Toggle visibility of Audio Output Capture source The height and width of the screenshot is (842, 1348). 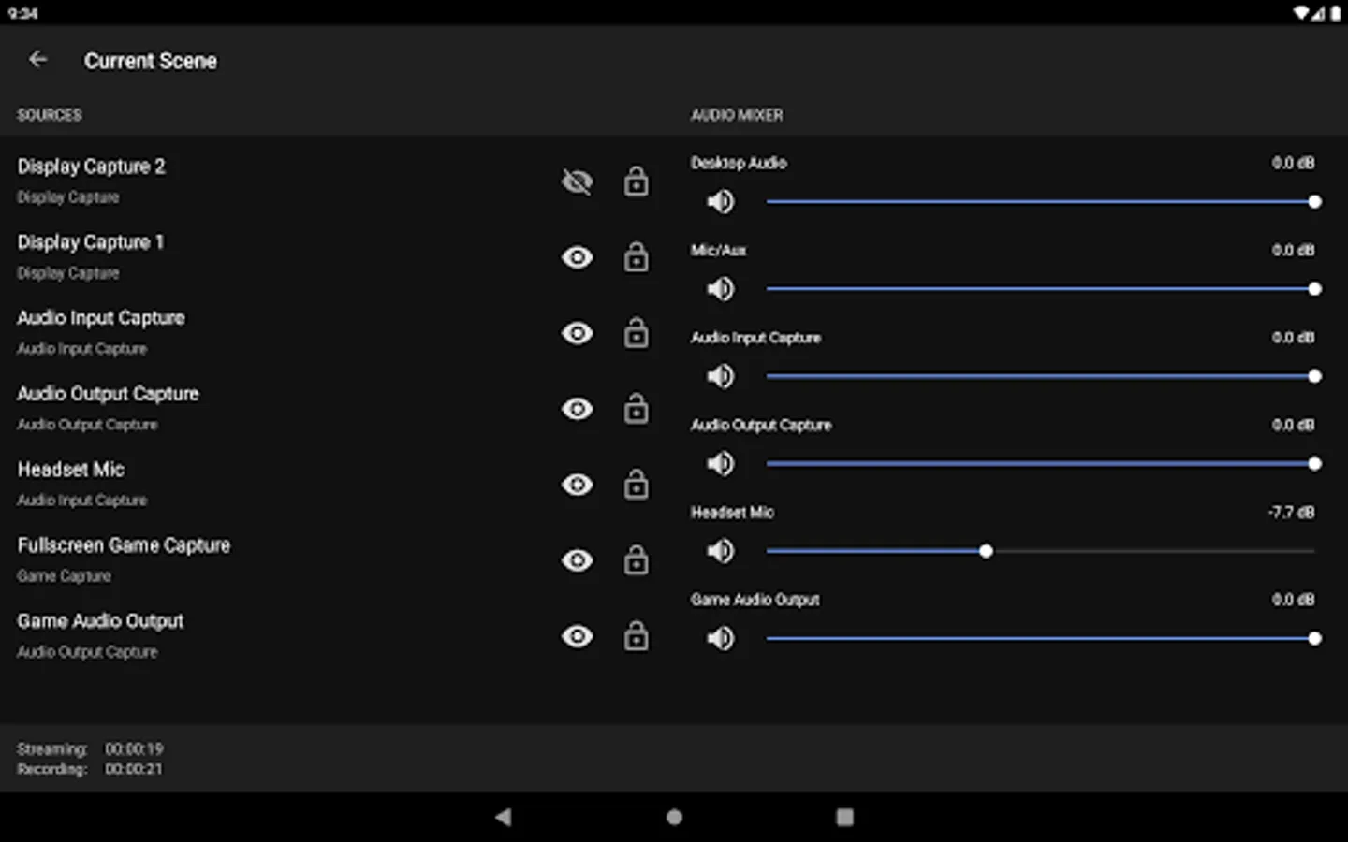578,409
